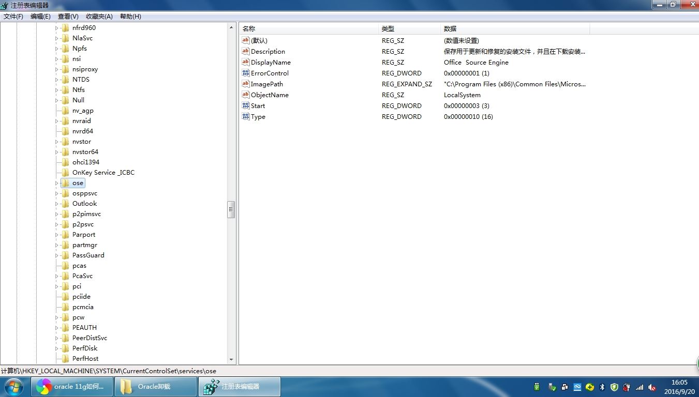Click the blue cloud sync tray icon
The height and width of the screenshot is (397, 699).
pyautogui.click(x=576, y=387)
